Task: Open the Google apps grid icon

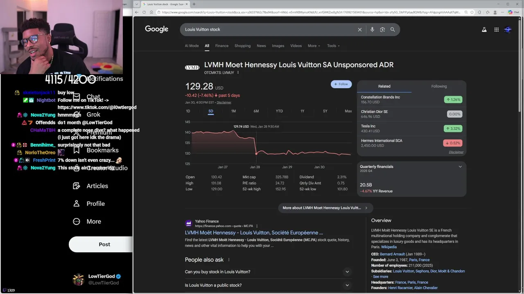Action: pos(496,29)
